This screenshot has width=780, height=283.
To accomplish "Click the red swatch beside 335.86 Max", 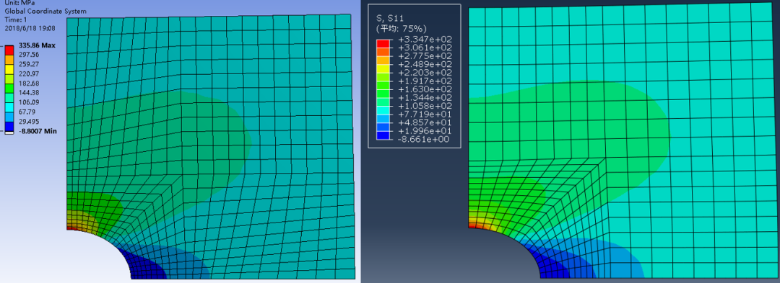I will click(9, 50).
